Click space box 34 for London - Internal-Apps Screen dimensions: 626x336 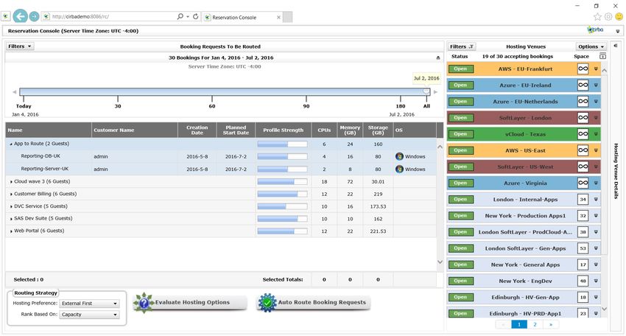point(583,200)
